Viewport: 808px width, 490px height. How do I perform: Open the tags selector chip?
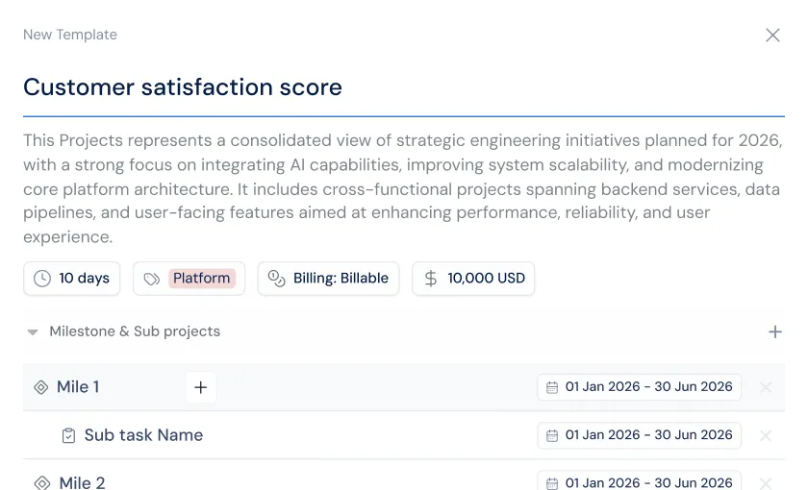click(189, 279)
